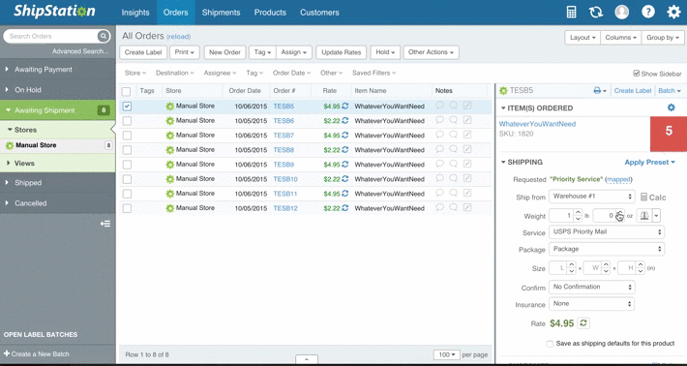Switch to the Shipments tab
This screenshot has width=687, height=366.
click(x=221, y=13)
